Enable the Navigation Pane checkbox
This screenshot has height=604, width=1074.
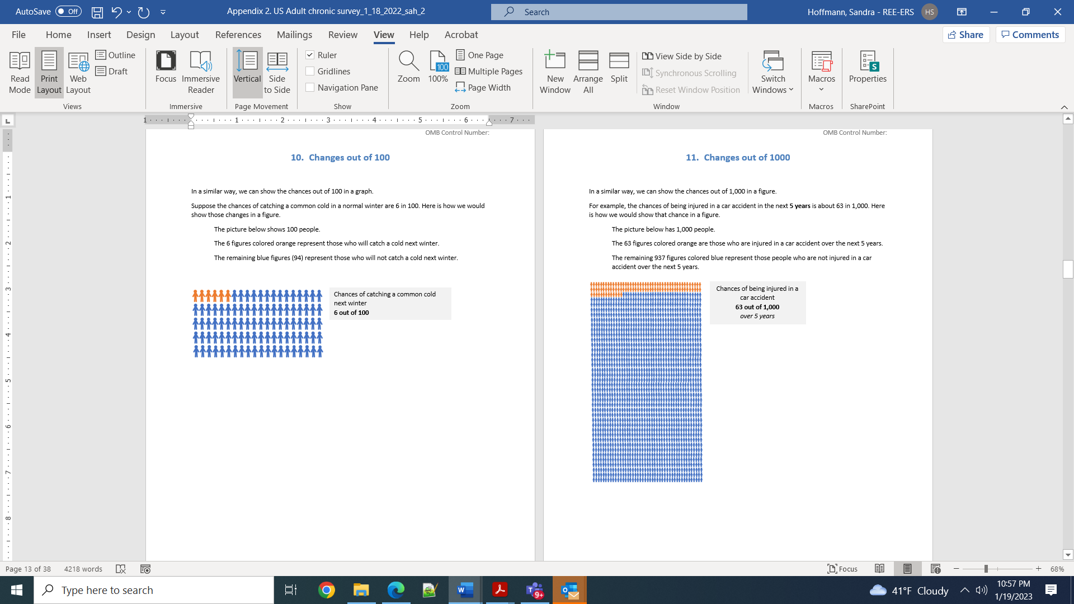pos(310,87)
